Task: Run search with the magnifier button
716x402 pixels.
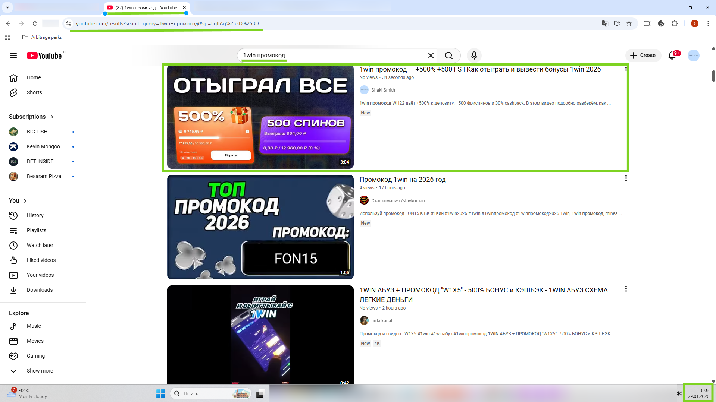Action: click(449, 56)
